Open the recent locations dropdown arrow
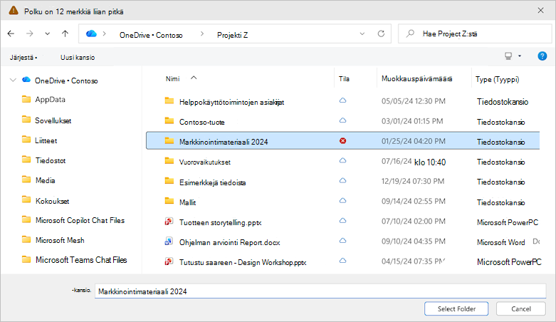 (x=47, y=33)
